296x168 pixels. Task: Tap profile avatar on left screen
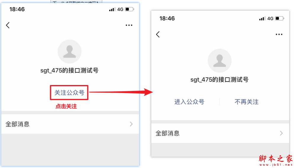click(70, 51)
